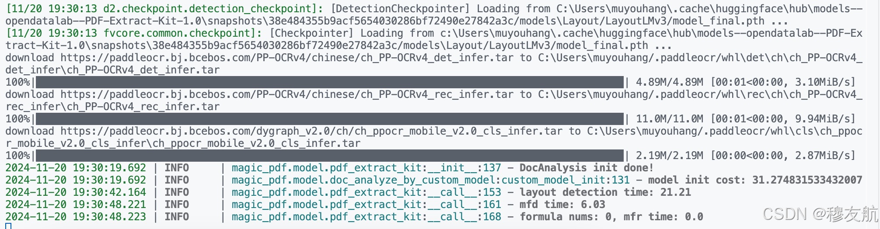Click the line starting with tract-Kit-1.0\snapshots

339,45
